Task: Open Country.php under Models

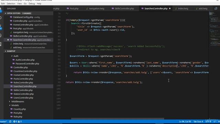Action: pyautogui.click(x=28, y=109)
